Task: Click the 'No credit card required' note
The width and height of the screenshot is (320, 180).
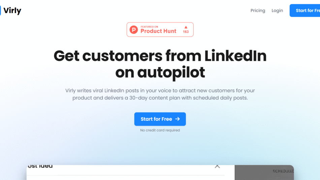Action: point(160,130)
